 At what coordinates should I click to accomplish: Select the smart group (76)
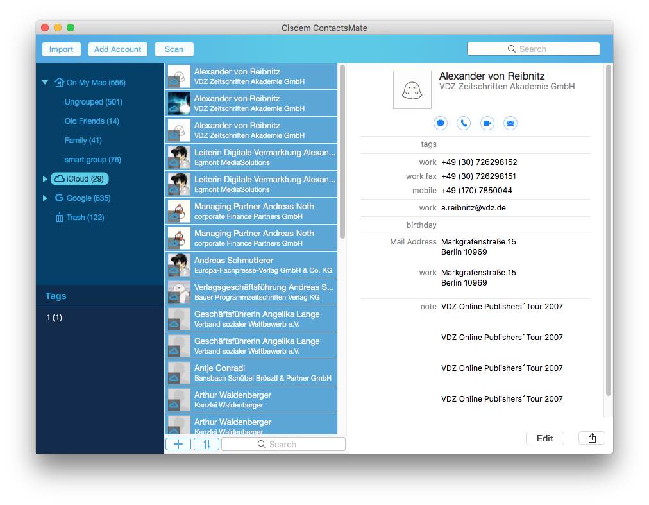(x=93, y=160)
